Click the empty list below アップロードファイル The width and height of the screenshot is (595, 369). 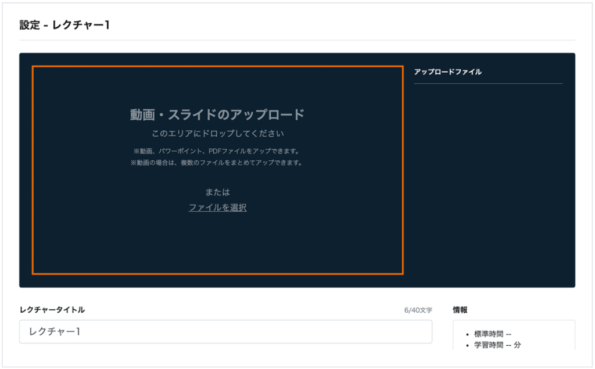click(x=488, y=174)
